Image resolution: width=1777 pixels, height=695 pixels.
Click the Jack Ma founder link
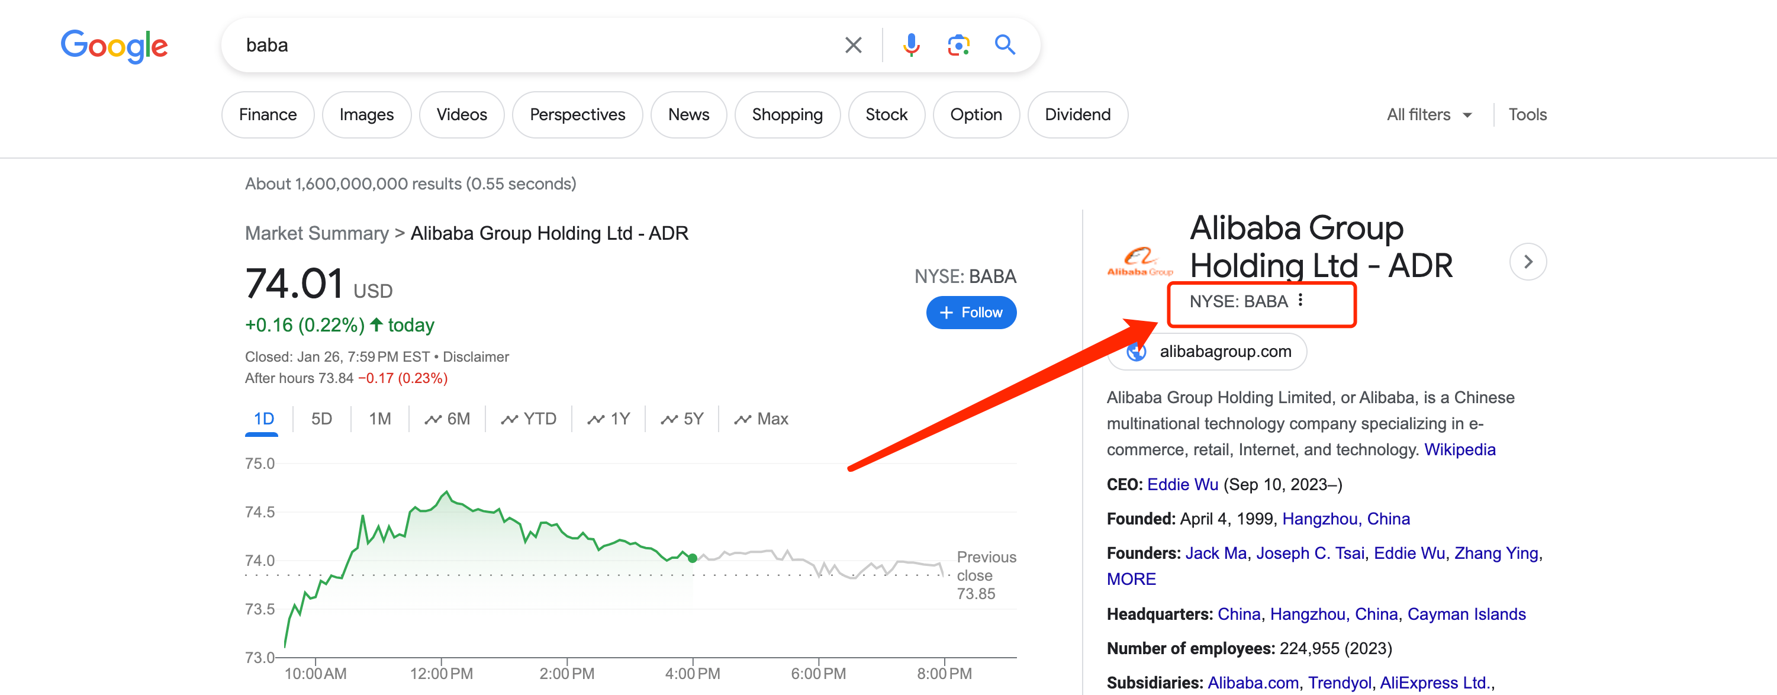pos(1215,554)
